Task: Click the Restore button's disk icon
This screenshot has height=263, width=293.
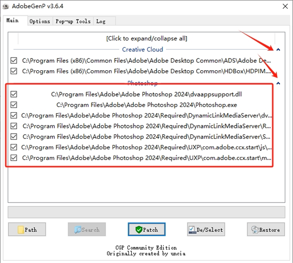Action: (255, 230)
